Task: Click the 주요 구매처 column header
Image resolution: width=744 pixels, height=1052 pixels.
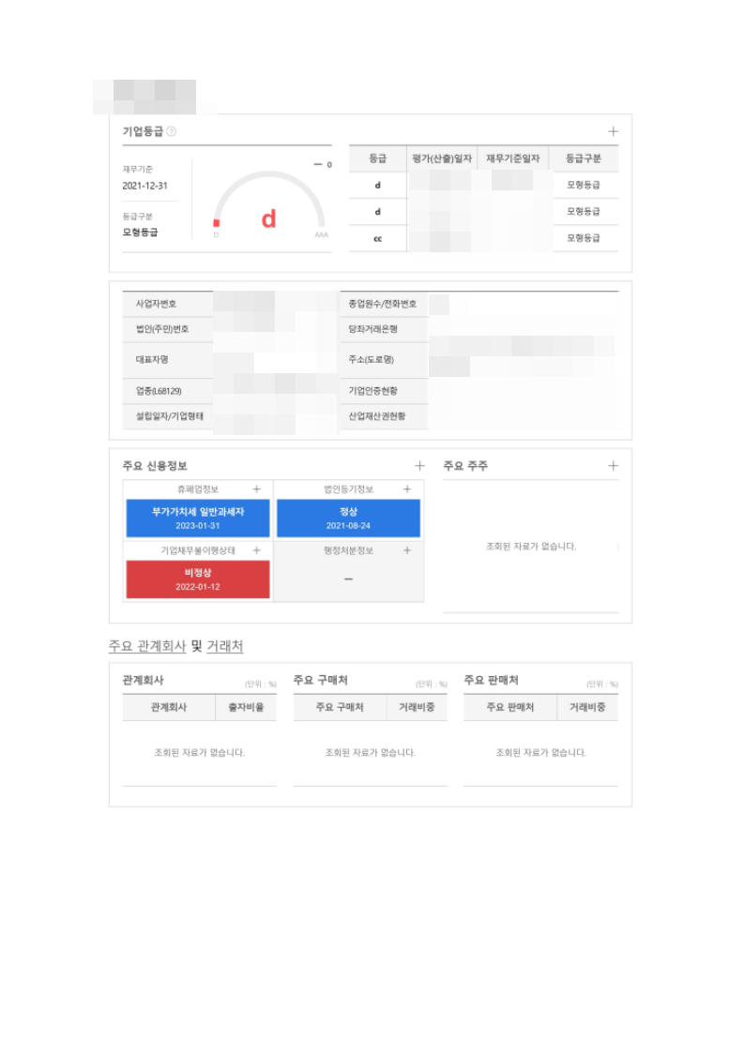Action: click(x=340, y=707)
